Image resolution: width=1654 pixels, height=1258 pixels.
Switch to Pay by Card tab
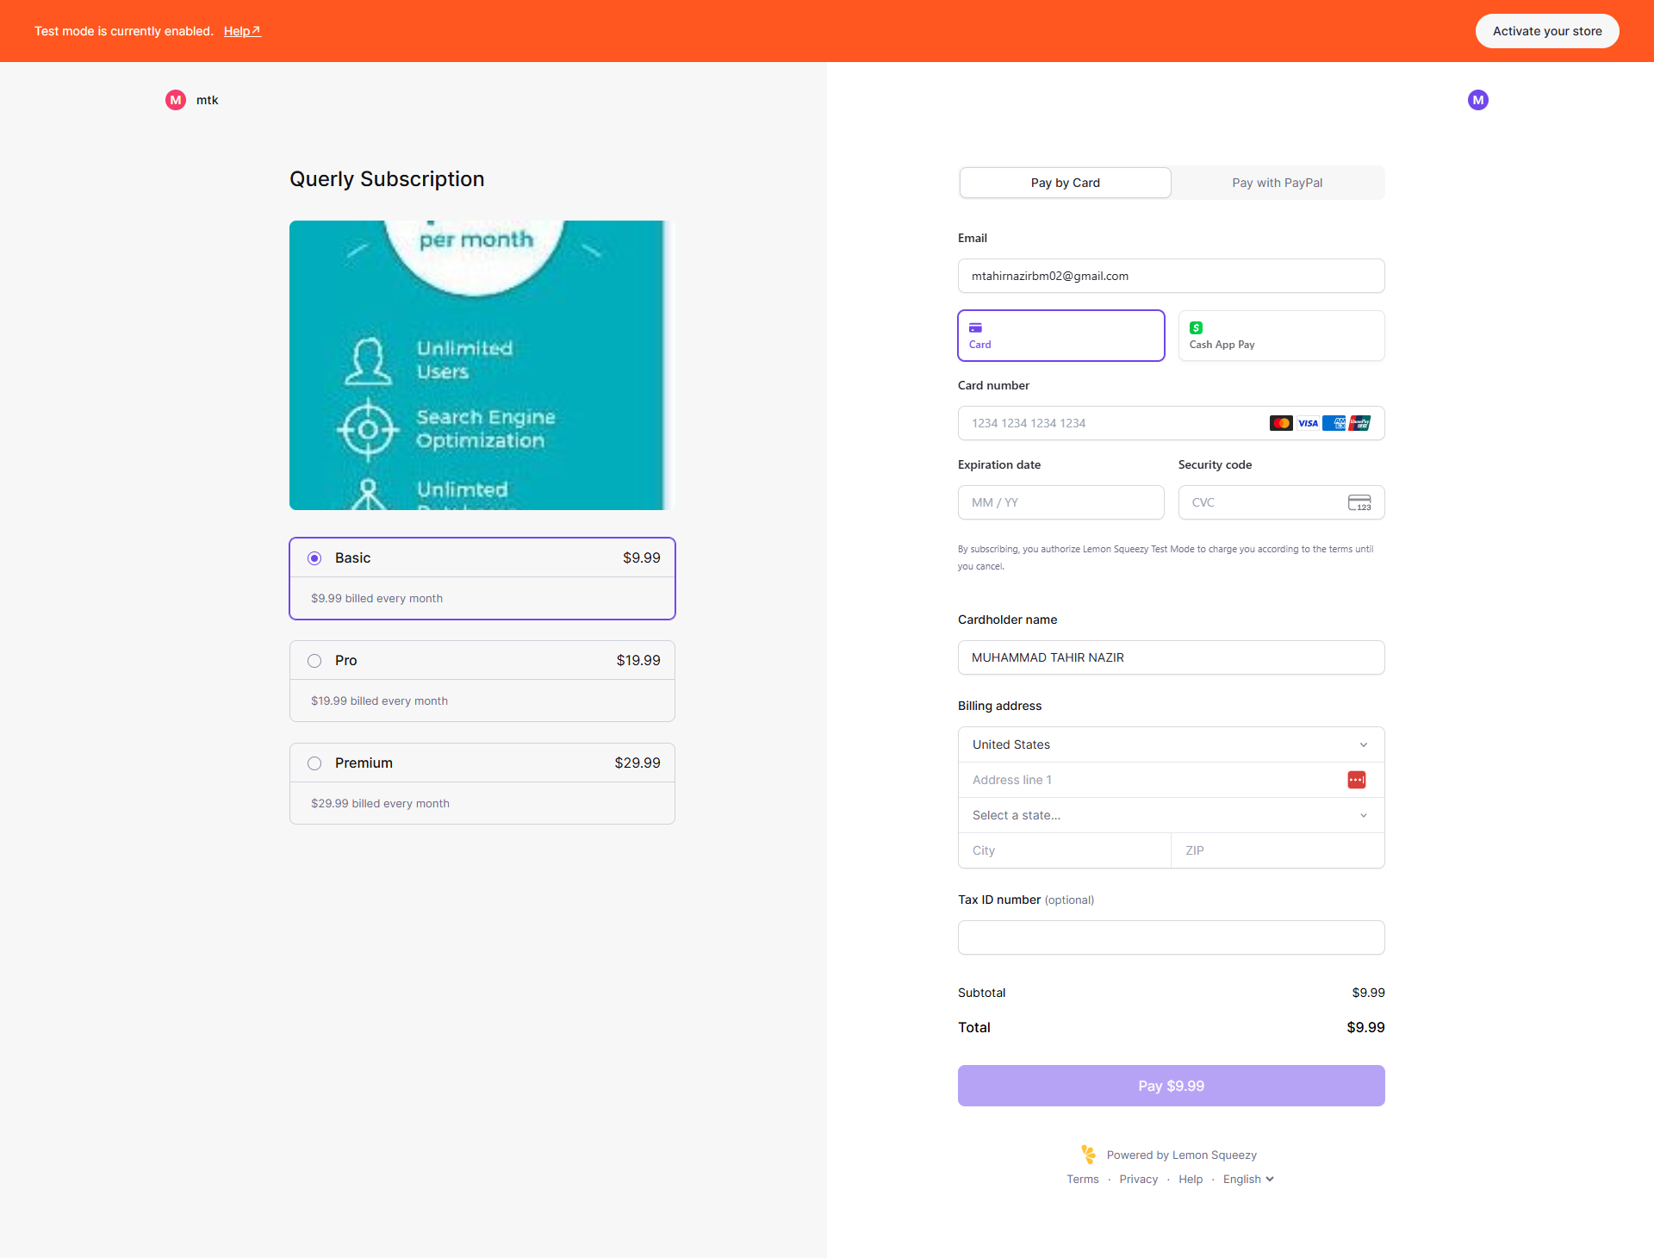pos(1065,183)
